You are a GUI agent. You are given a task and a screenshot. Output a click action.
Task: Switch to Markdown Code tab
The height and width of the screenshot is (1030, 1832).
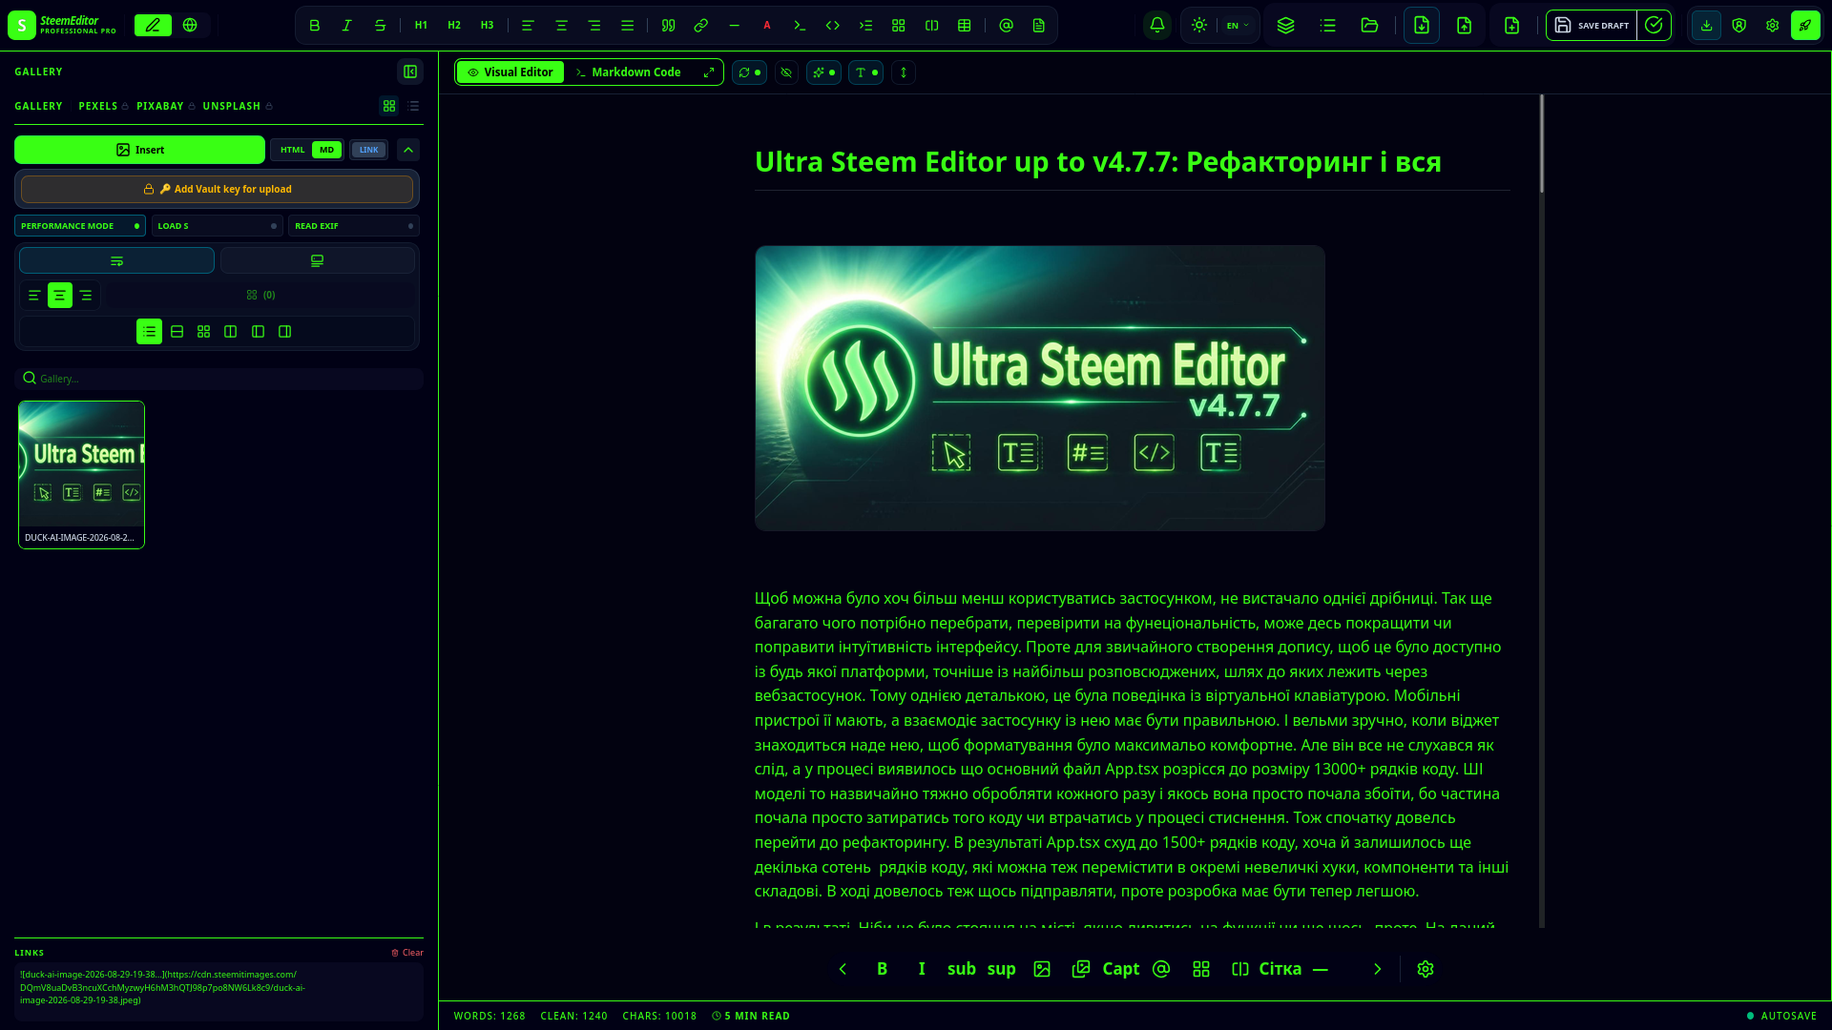click(x=627, y=72)
